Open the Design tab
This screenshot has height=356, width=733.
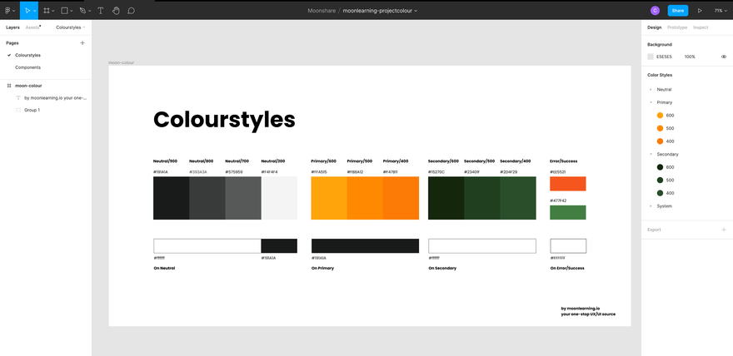(654, 27)
